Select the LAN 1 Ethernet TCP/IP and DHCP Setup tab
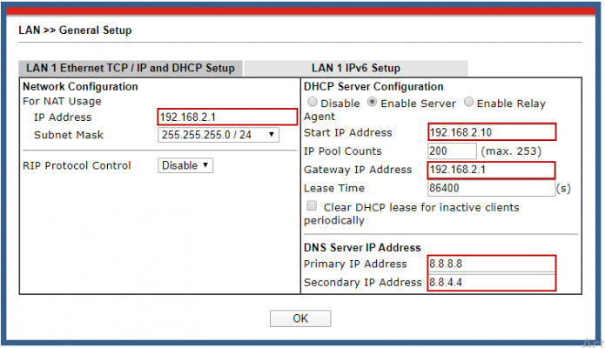The height and width of the screenshot is (348, 605). pyautogui.click(x=130, y=68)
